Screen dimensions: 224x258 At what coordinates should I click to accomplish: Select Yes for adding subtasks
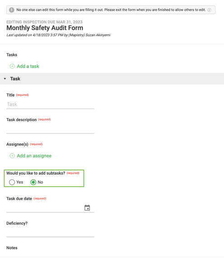tap(12, 182)
